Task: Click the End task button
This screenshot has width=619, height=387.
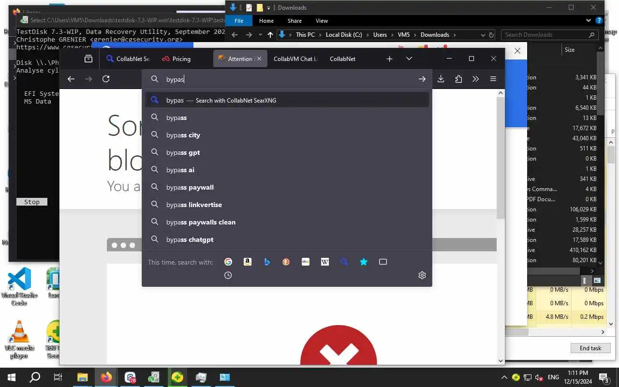Action: coord(590,348)
